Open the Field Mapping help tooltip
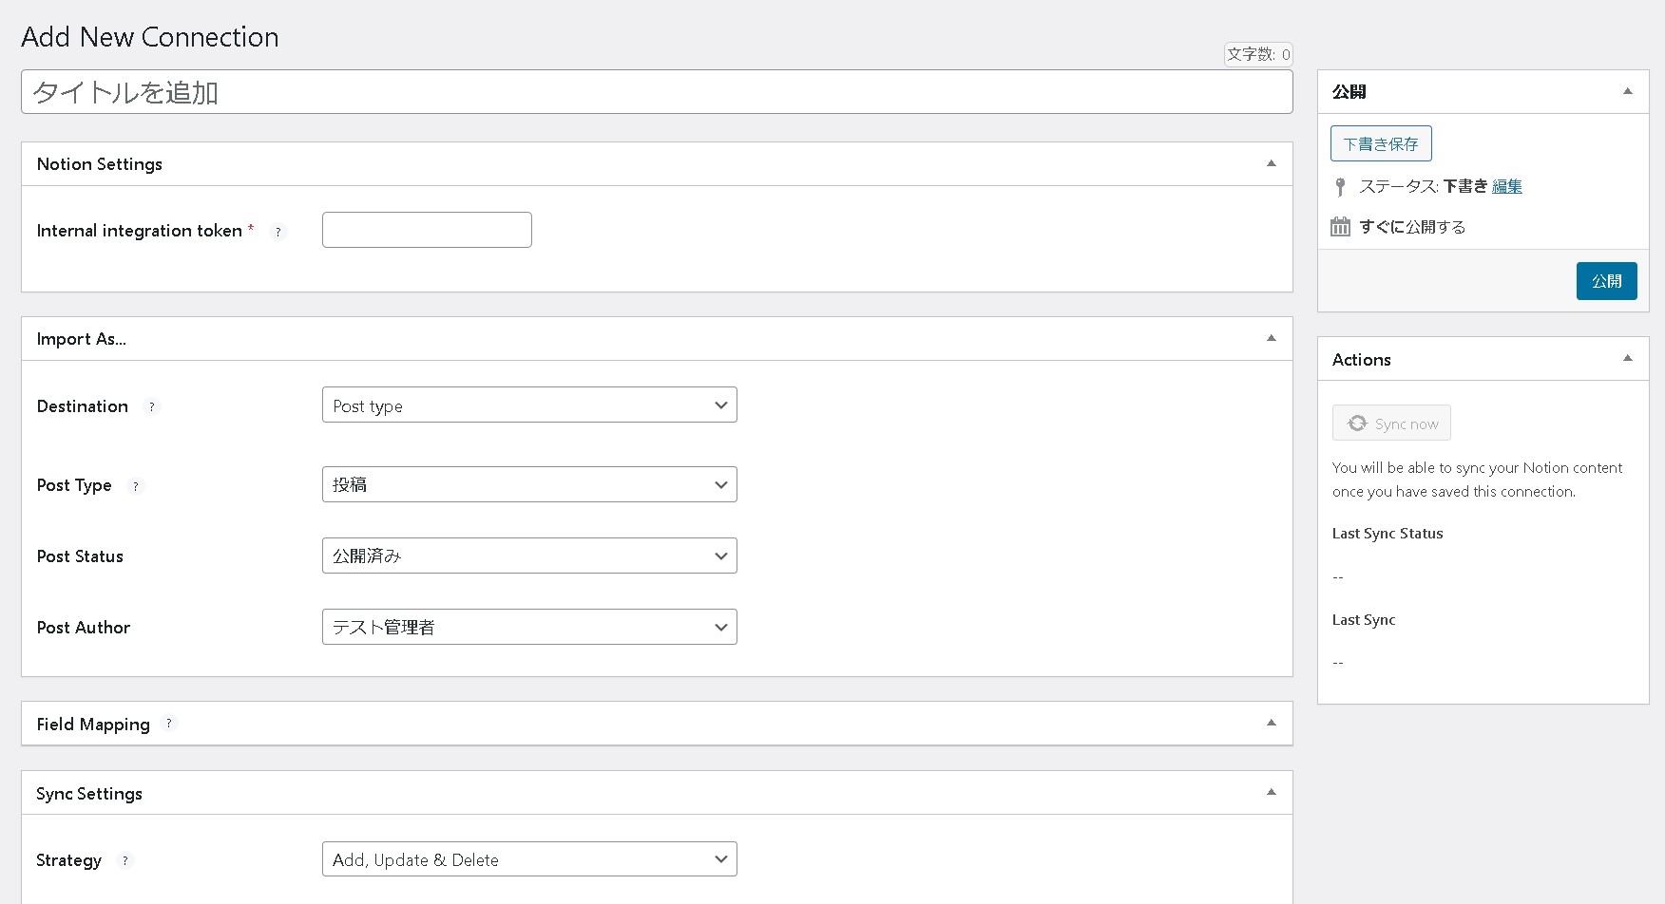 coord(170,724)
